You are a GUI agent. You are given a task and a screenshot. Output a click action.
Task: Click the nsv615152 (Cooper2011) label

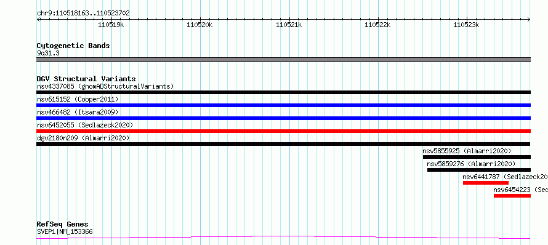(x=78, y=99)
